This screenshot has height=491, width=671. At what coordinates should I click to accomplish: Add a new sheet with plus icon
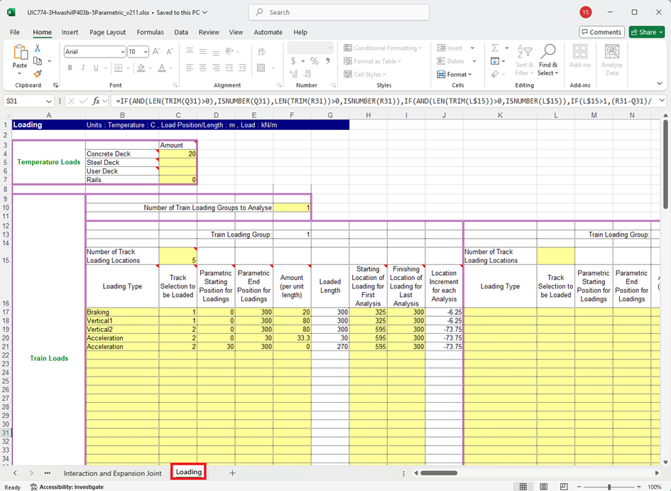pos(232,473)
